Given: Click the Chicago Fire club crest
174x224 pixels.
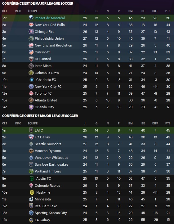Looking at the screenshot, I should (31, 32).
